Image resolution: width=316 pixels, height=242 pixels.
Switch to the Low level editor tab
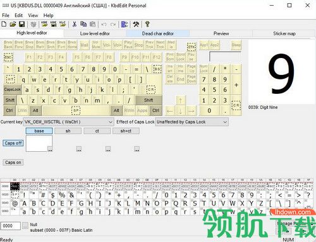95,33
